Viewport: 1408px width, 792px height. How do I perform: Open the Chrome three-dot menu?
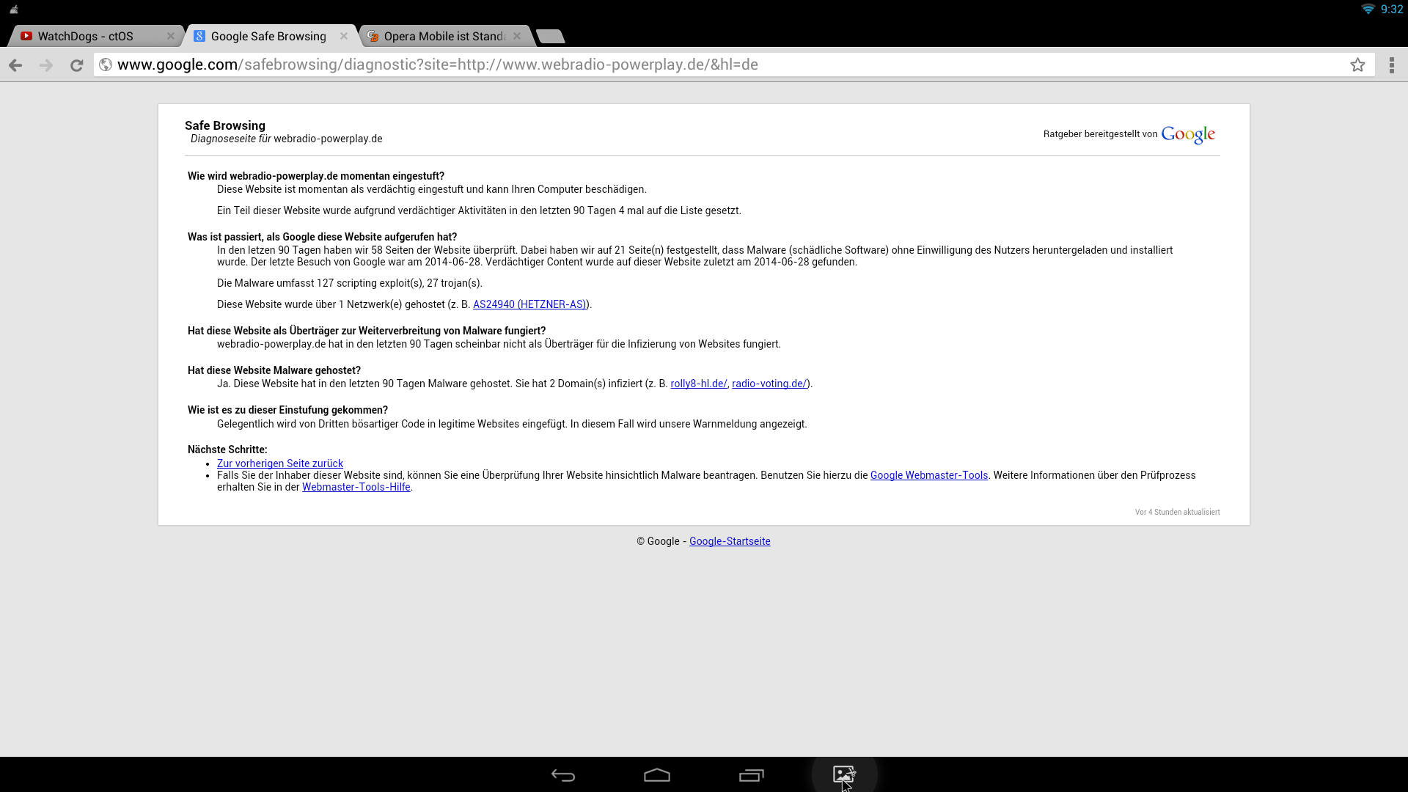click(x=1391, y=65)
